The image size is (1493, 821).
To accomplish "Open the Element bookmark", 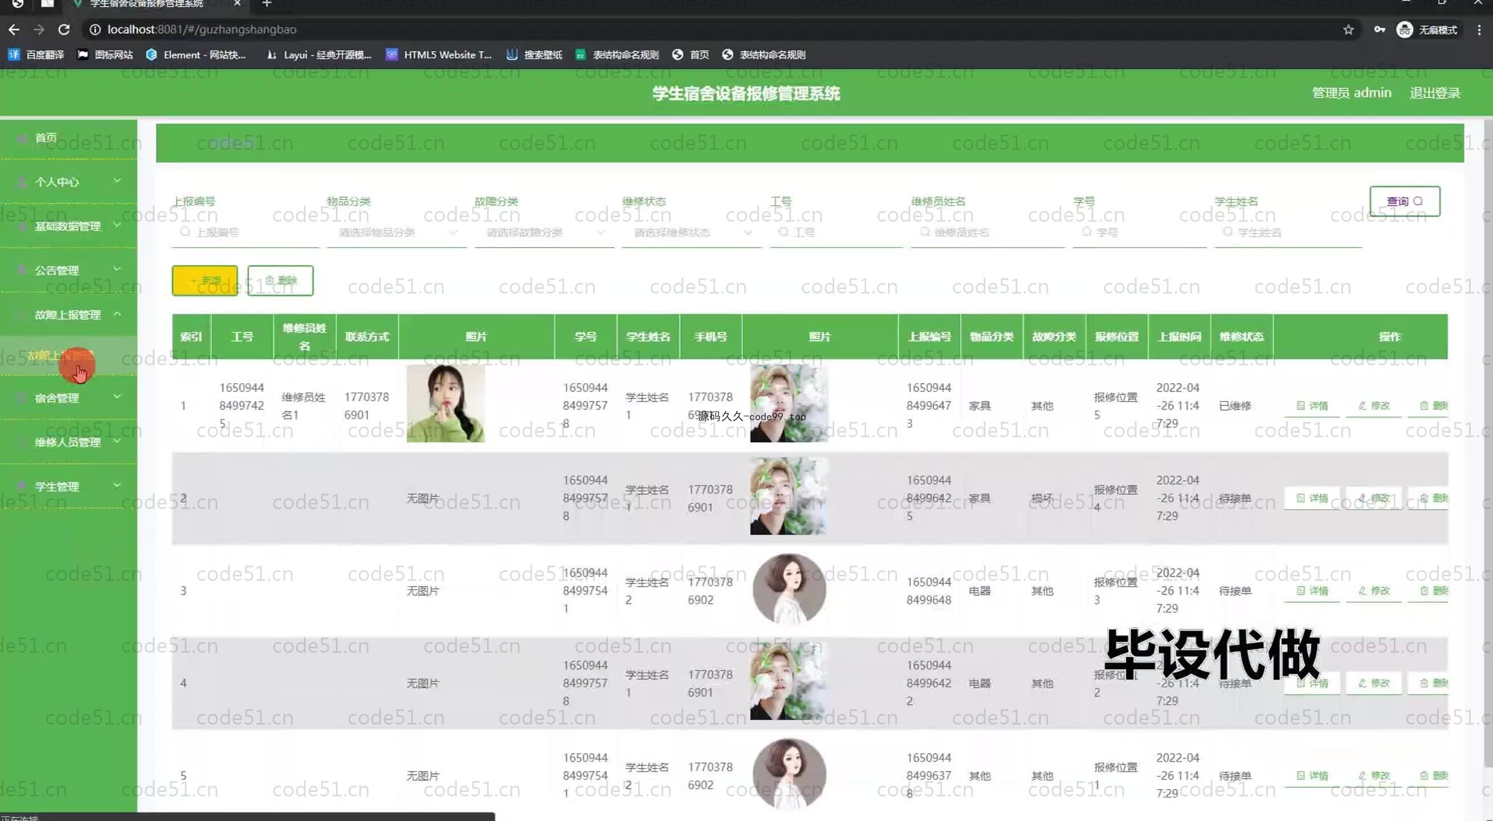I will pyautogui.click(x=196, y=55).
